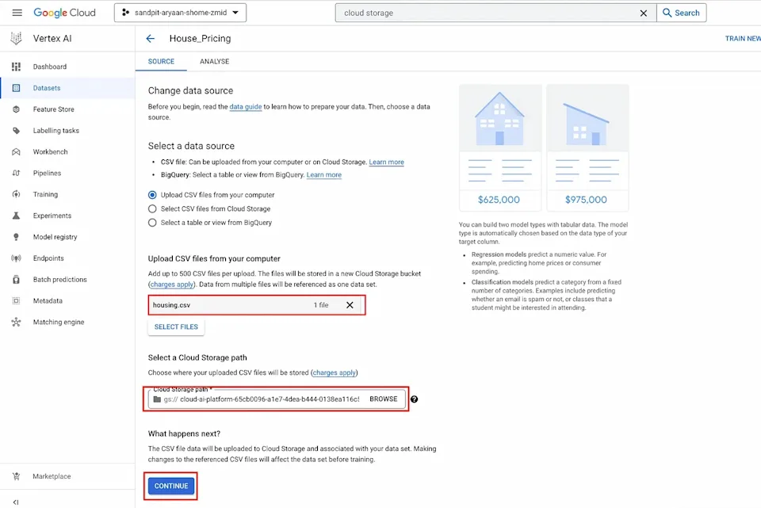
Task: Click the help icon beside Cloud Storage path
Action: [x=414, y=399]
